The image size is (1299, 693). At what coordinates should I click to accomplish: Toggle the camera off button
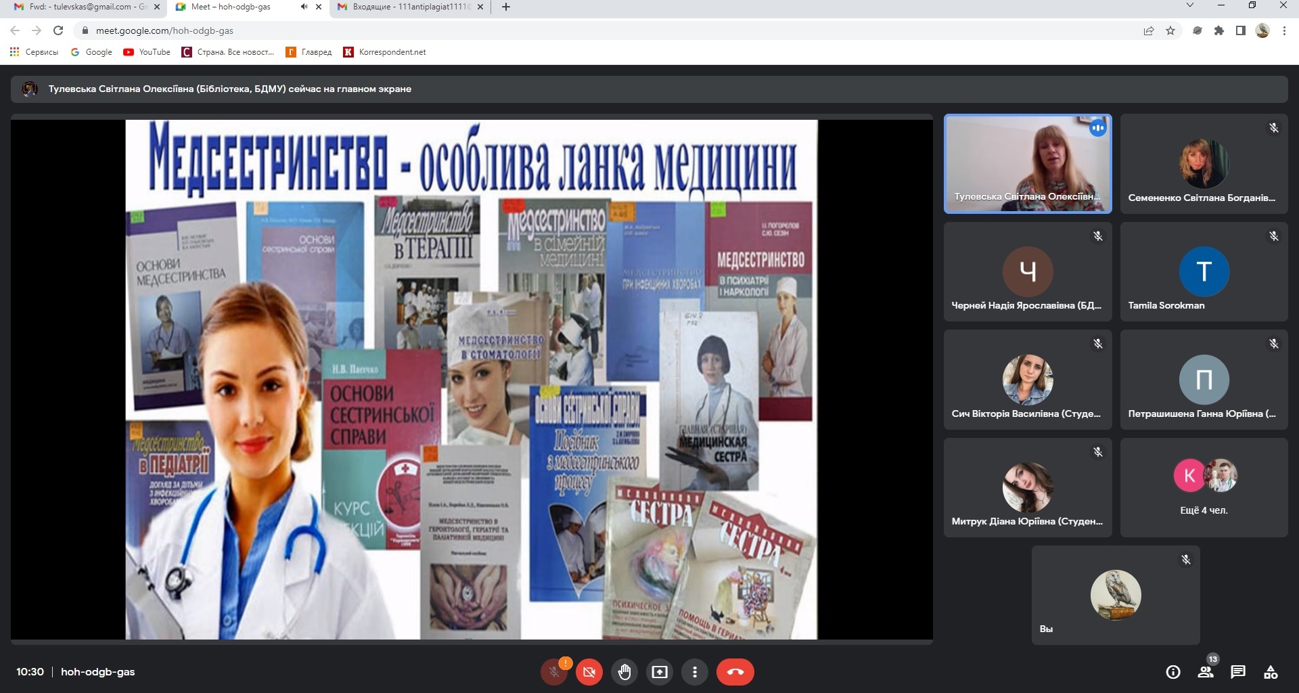click(589, 672)
